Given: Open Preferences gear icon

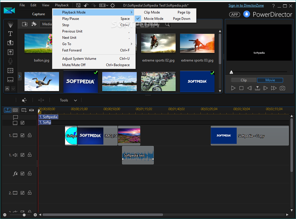Looking at the screenshot, I should tap(113, 5).
